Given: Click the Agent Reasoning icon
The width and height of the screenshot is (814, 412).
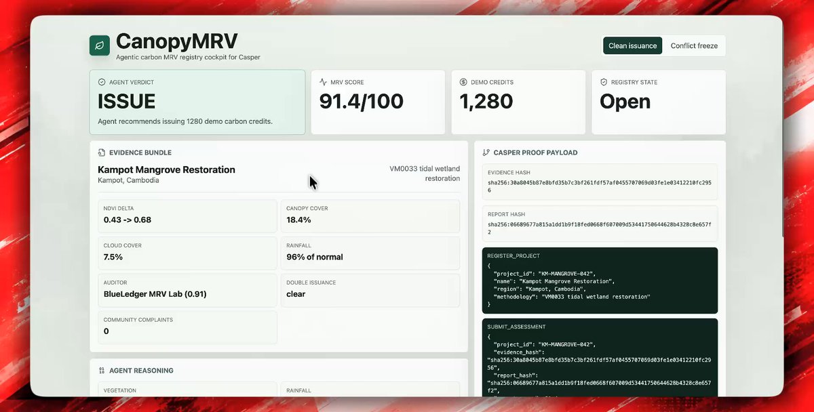Looking at the screenshot, I should click(102, 371).
